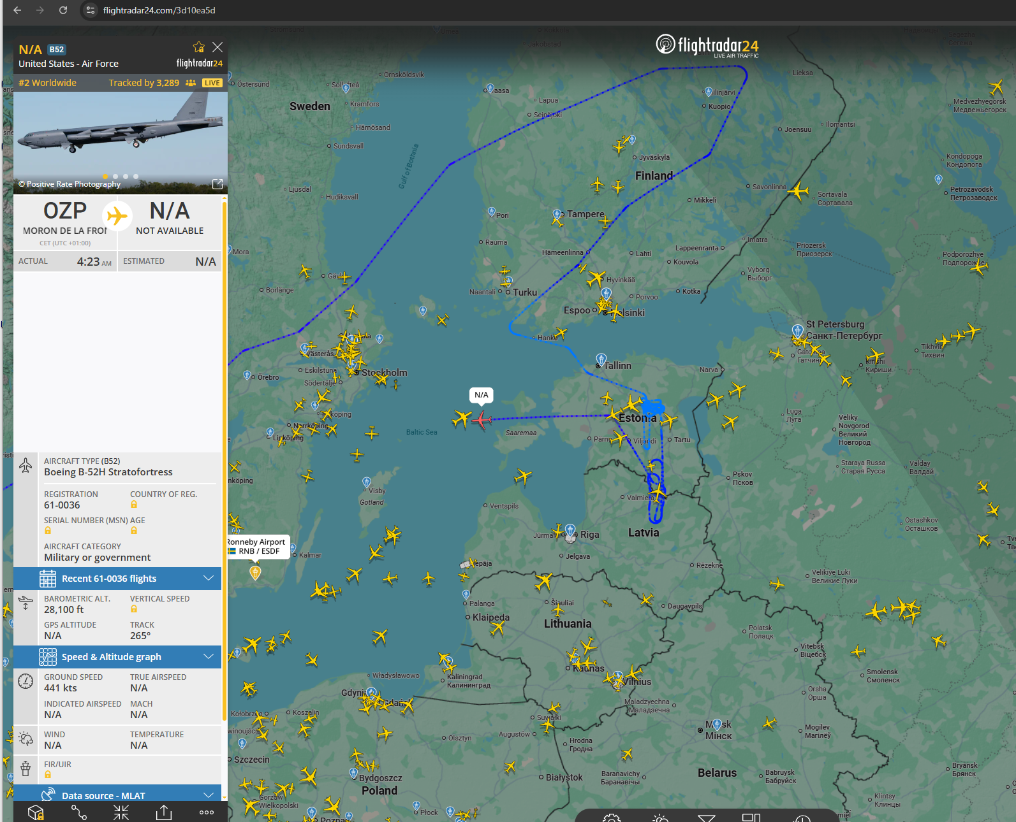Select the red B-52 aircraft on map

pos(482,420)
